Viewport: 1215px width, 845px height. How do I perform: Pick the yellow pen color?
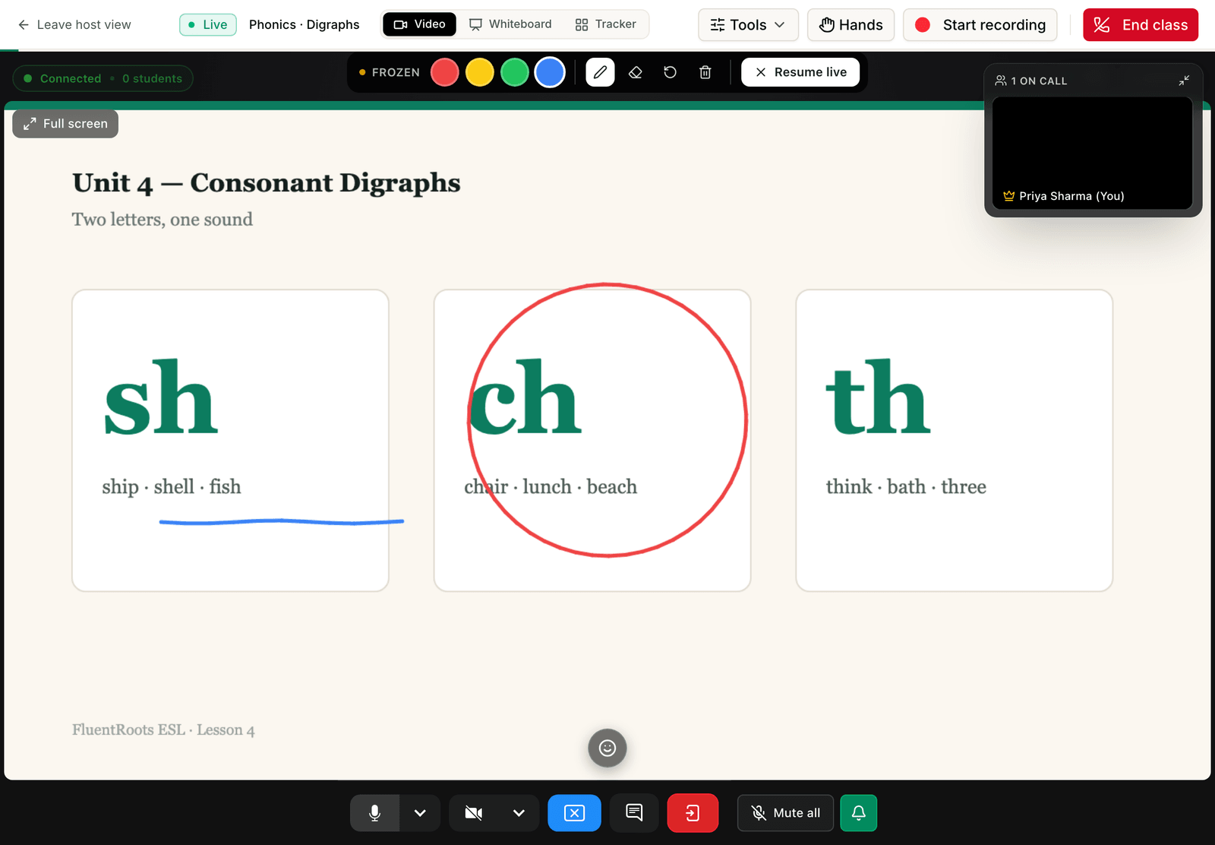480,72
